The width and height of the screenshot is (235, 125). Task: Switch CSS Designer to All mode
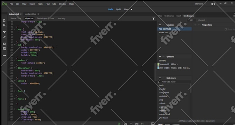[x=191, y=20]
